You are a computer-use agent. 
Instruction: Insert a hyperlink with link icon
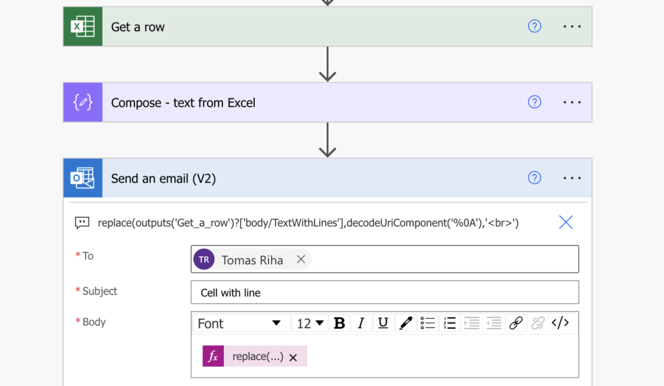click(516, 323)
